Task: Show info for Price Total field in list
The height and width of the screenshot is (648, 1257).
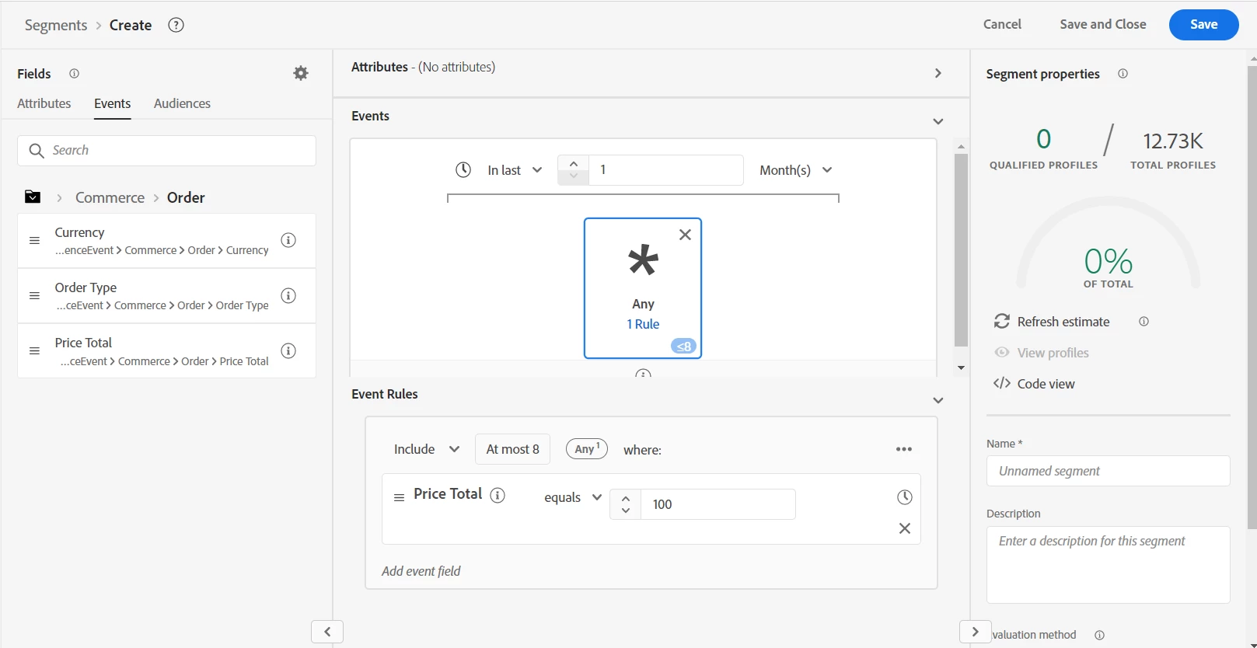Action: [x=288, y=350]
